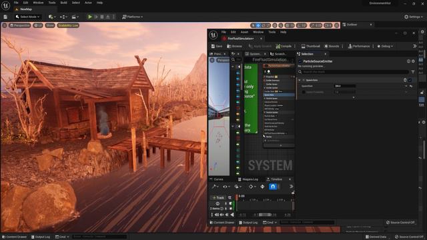Image resolution: width=427 pixels, height=240 pixels.
Task: Click Browse in the Niagara editor toolbar
Action: (234, 46)
